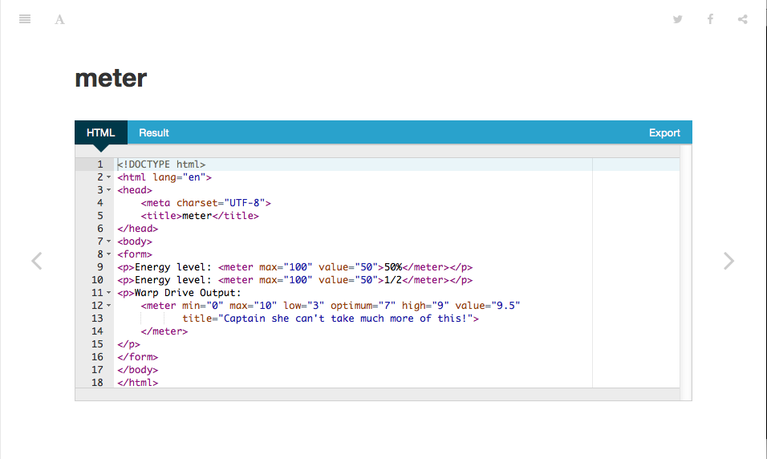Click the editor's horizontal scrollbar track
Viewport: 767px width, 459px height.
point(377,395)
